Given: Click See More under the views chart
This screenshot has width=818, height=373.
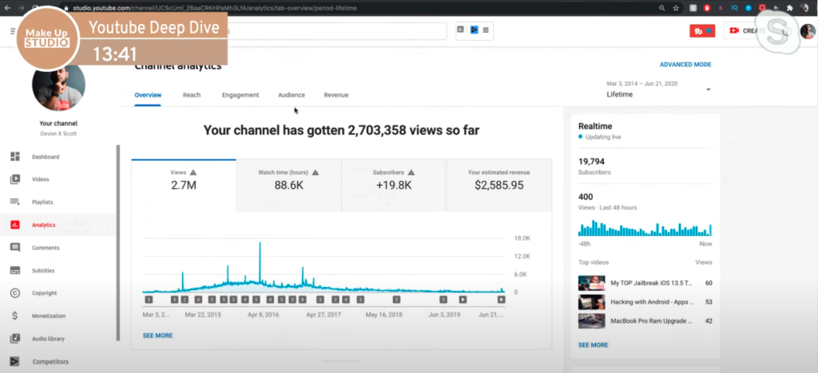Looking at the screenshot, I should [x=157, y=336].
